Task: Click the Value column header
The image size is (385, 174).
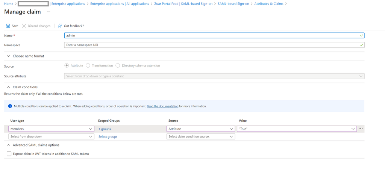Action: 243,121
